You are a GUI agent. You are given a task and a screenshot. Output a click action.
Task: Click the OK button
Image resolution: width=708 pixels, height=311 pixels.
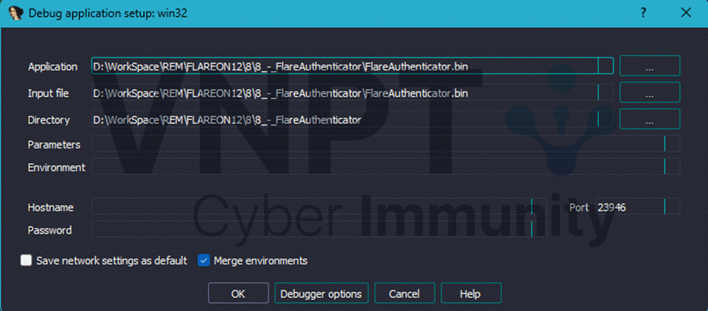(238, 293)
